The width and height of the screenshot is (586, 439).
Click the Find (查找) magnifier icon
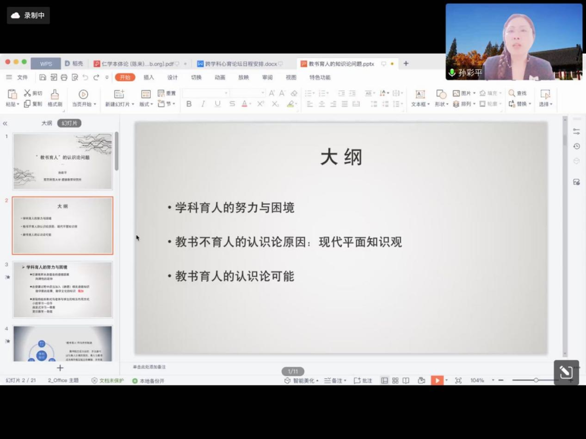coord(512,93)
